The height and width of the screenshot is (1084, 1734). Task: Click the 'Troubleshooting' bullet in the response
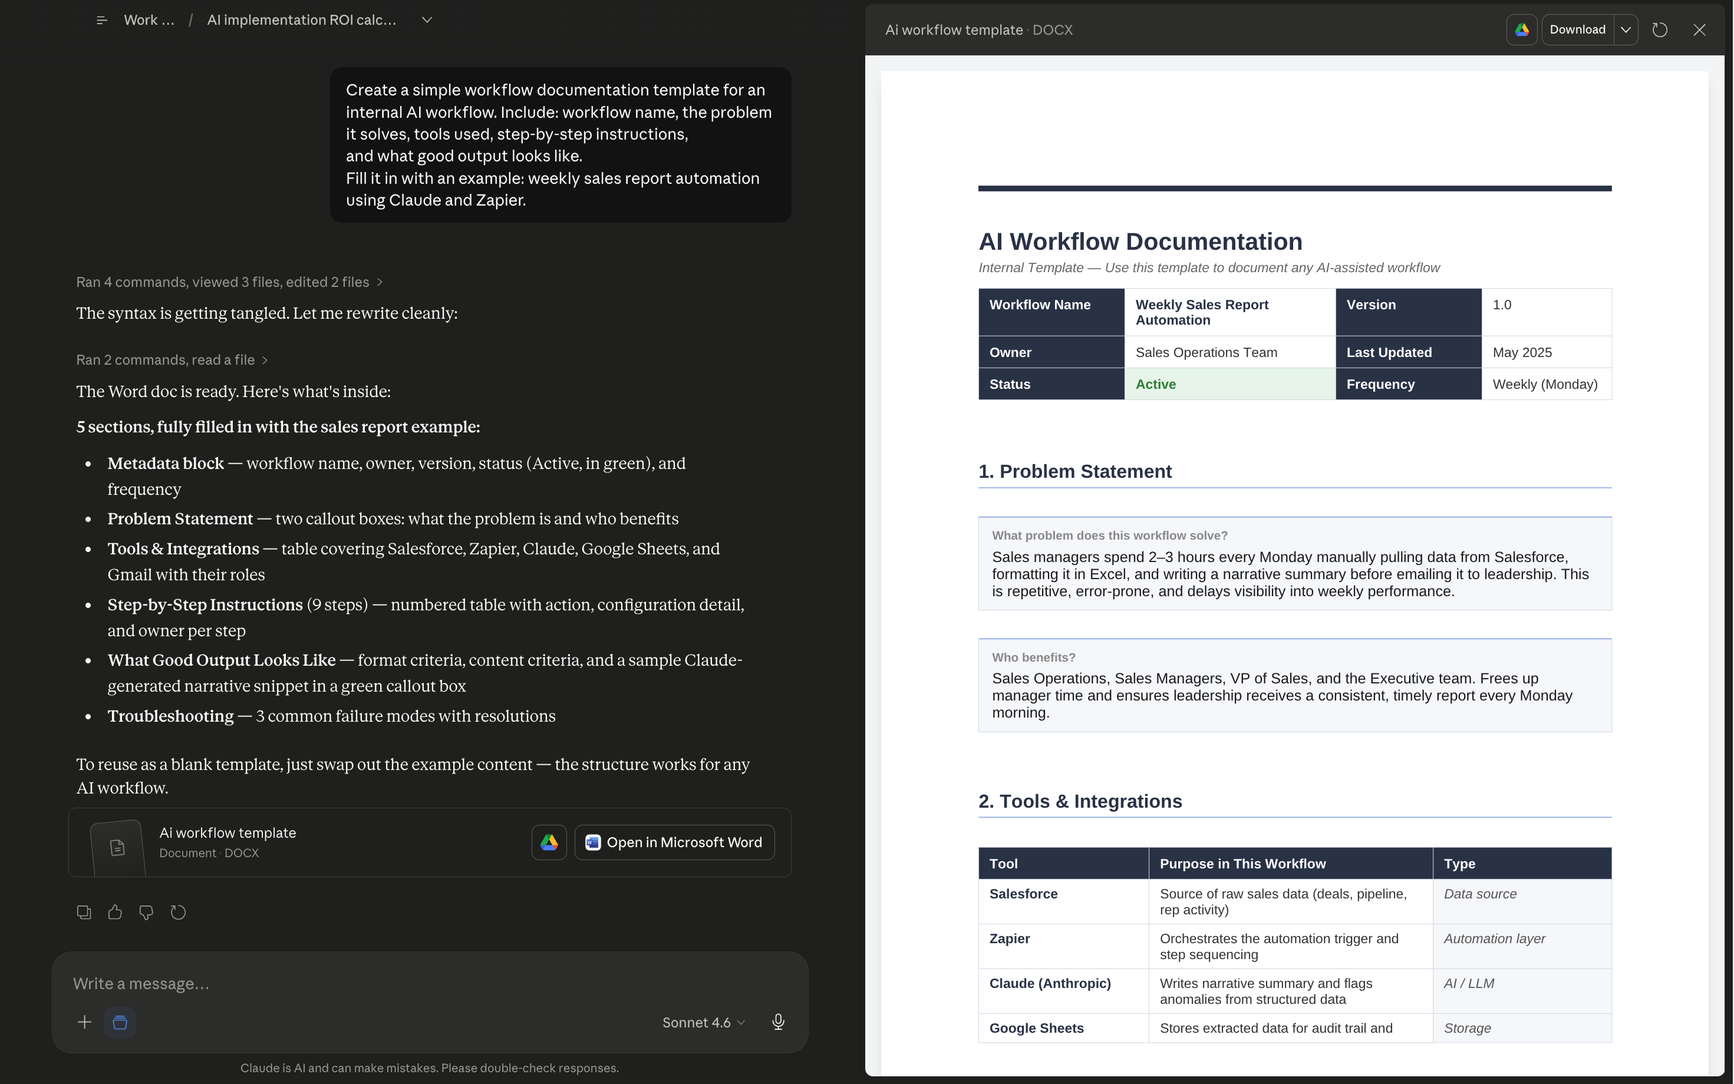331,716
